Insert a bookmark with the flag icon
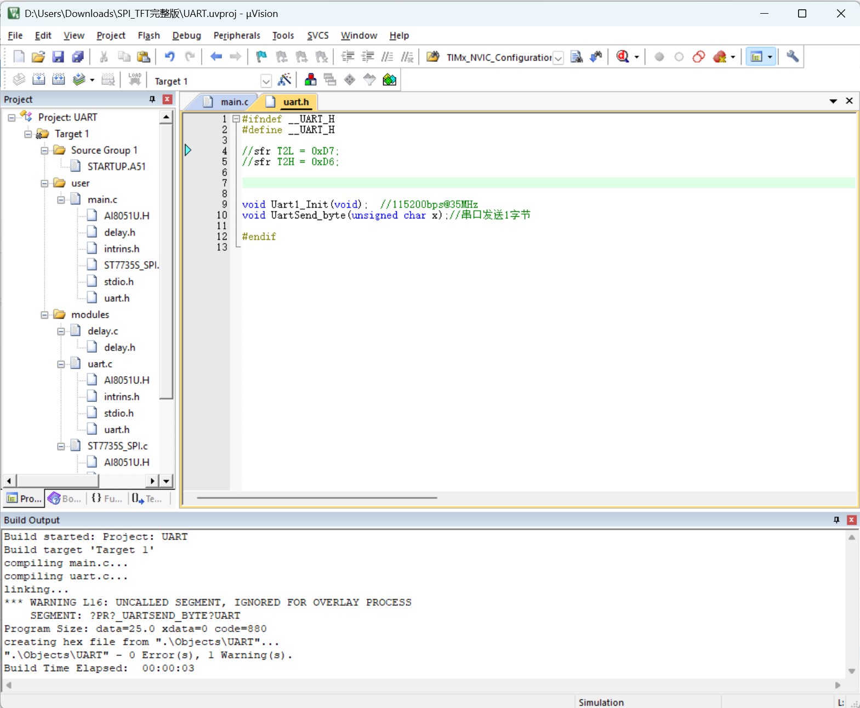 click(261, 56)
